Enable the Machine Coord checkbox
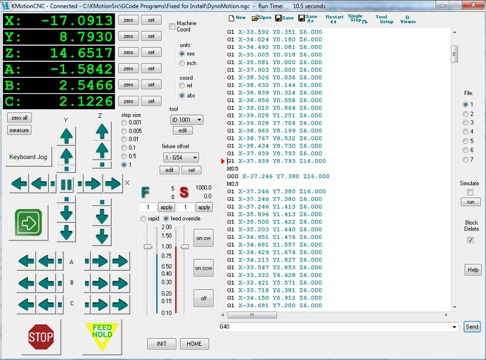Image resolution: width=486 pixels, height=360 pixels. click(x=172, y=27)
